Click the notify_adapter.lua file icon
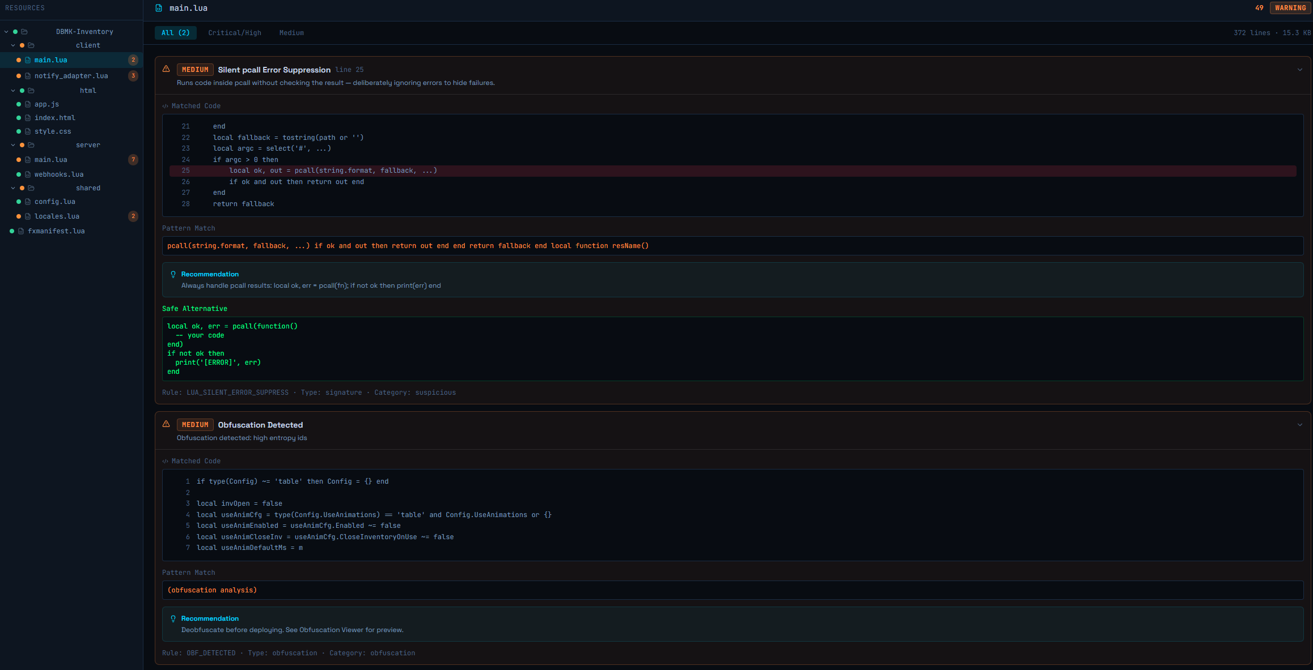1313x670 pixels. pyautogui.click(x=28, y=76)
